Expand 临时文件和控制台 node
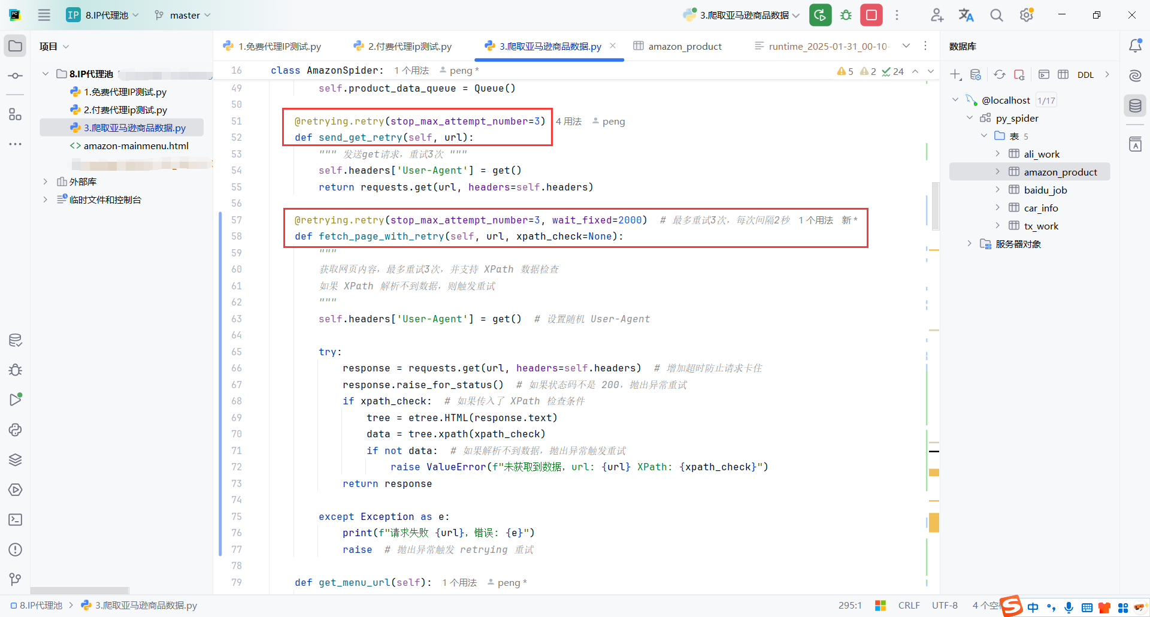The width and height of the screenshot is (1150, 617). click(x=45, y=199)
